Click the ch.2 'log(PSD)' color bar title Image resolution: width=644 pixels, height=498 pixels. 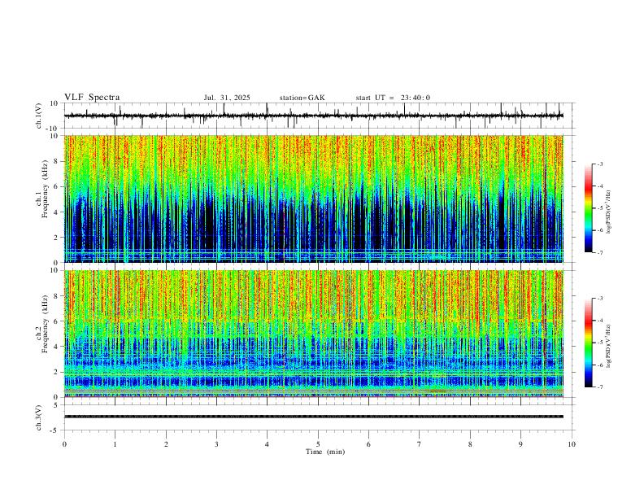(608, 346)
